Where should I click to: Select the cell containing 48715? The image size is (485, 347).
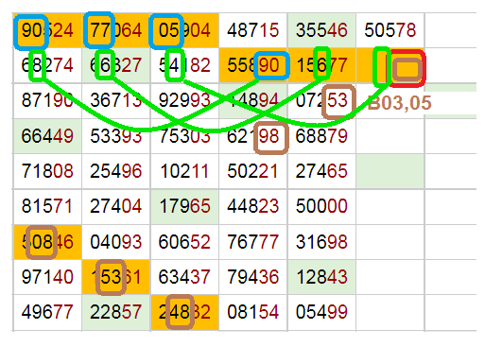tap(253, 30)
